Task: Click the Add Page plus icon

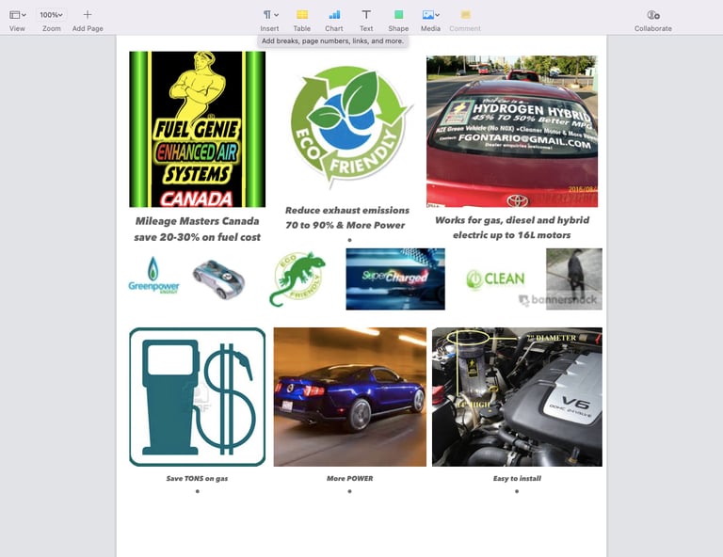Action: pyautogui.click(x=88, y=15)
